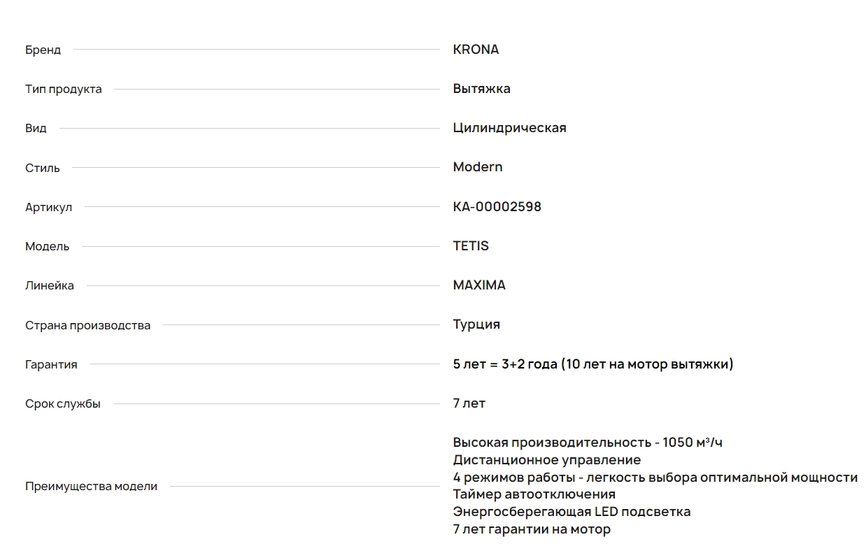Select the Цилиндрическая type value

click(509, 128)
